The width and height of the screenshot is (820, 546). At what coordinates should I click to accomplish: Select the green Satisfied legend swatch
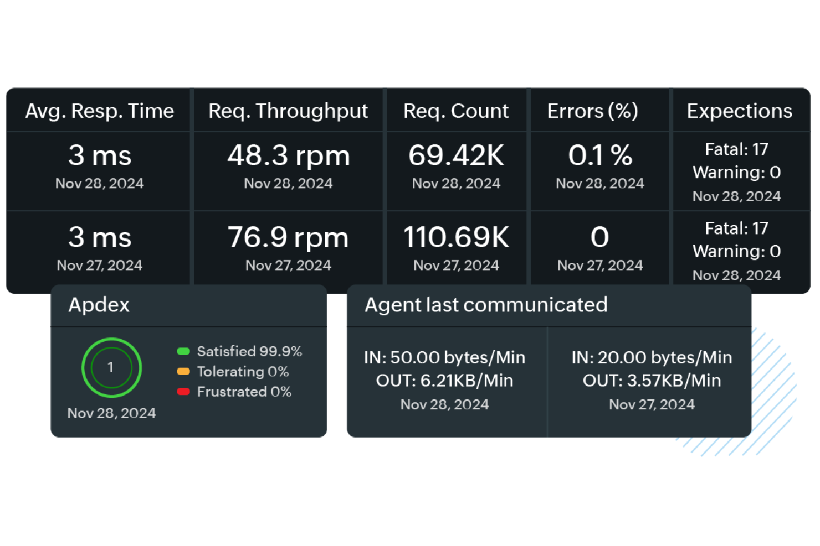tap(183, 351)
